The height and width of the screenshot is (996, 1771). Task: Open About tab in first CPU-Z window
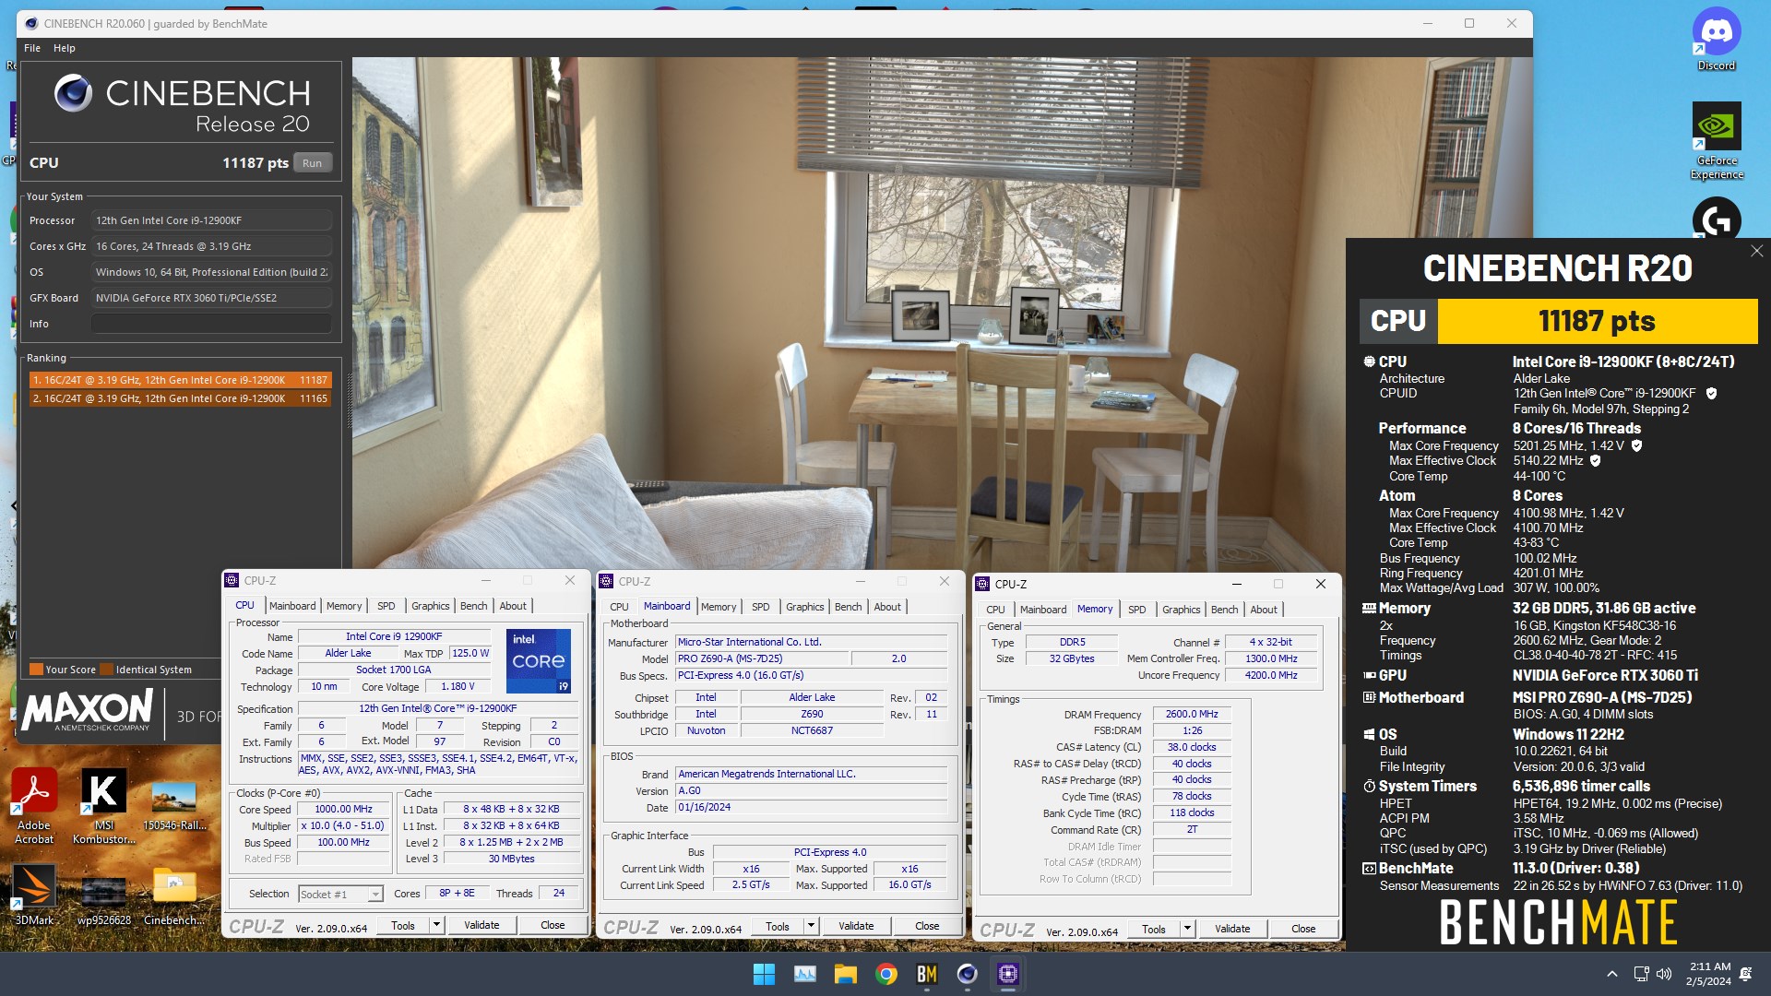pos(513,606)
